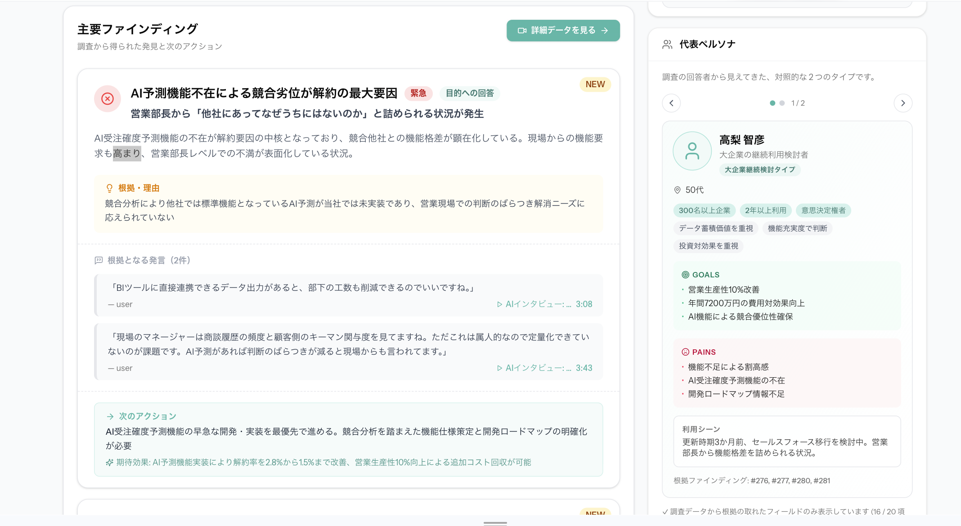The image size is (961, 526).
Task: Select the 投資対効果を重視 tag
Action: coord(709,246)
